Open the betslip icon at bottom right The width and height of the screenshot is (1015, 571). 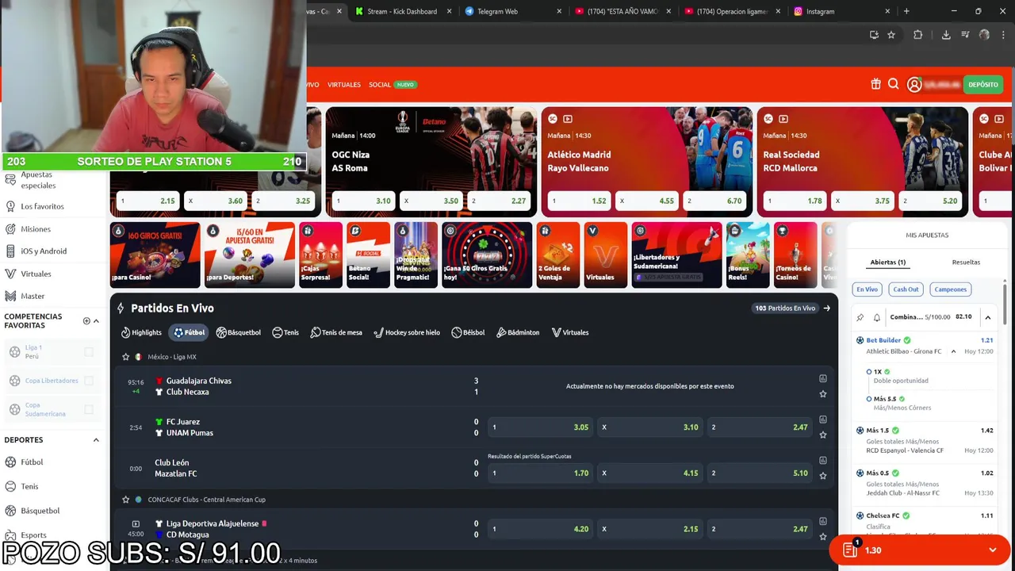(x=850, y=550)
